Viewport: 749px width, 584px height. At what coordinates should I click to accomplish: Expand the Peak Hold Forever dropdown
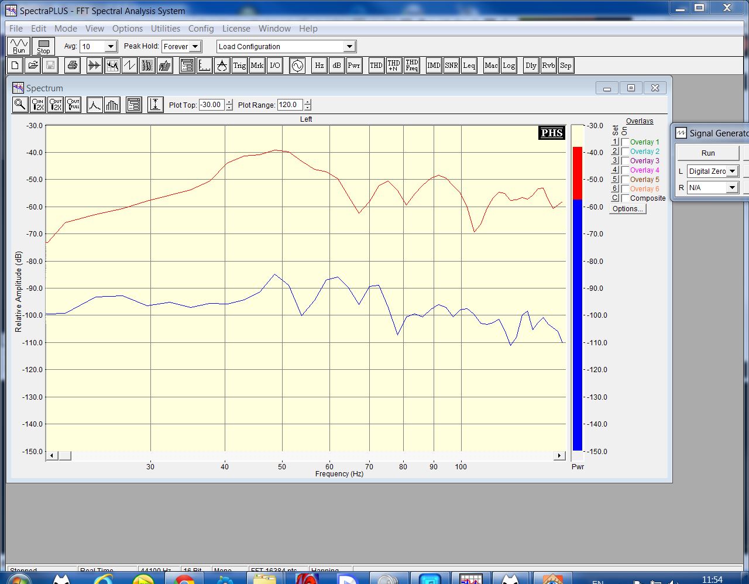[195, 47]
